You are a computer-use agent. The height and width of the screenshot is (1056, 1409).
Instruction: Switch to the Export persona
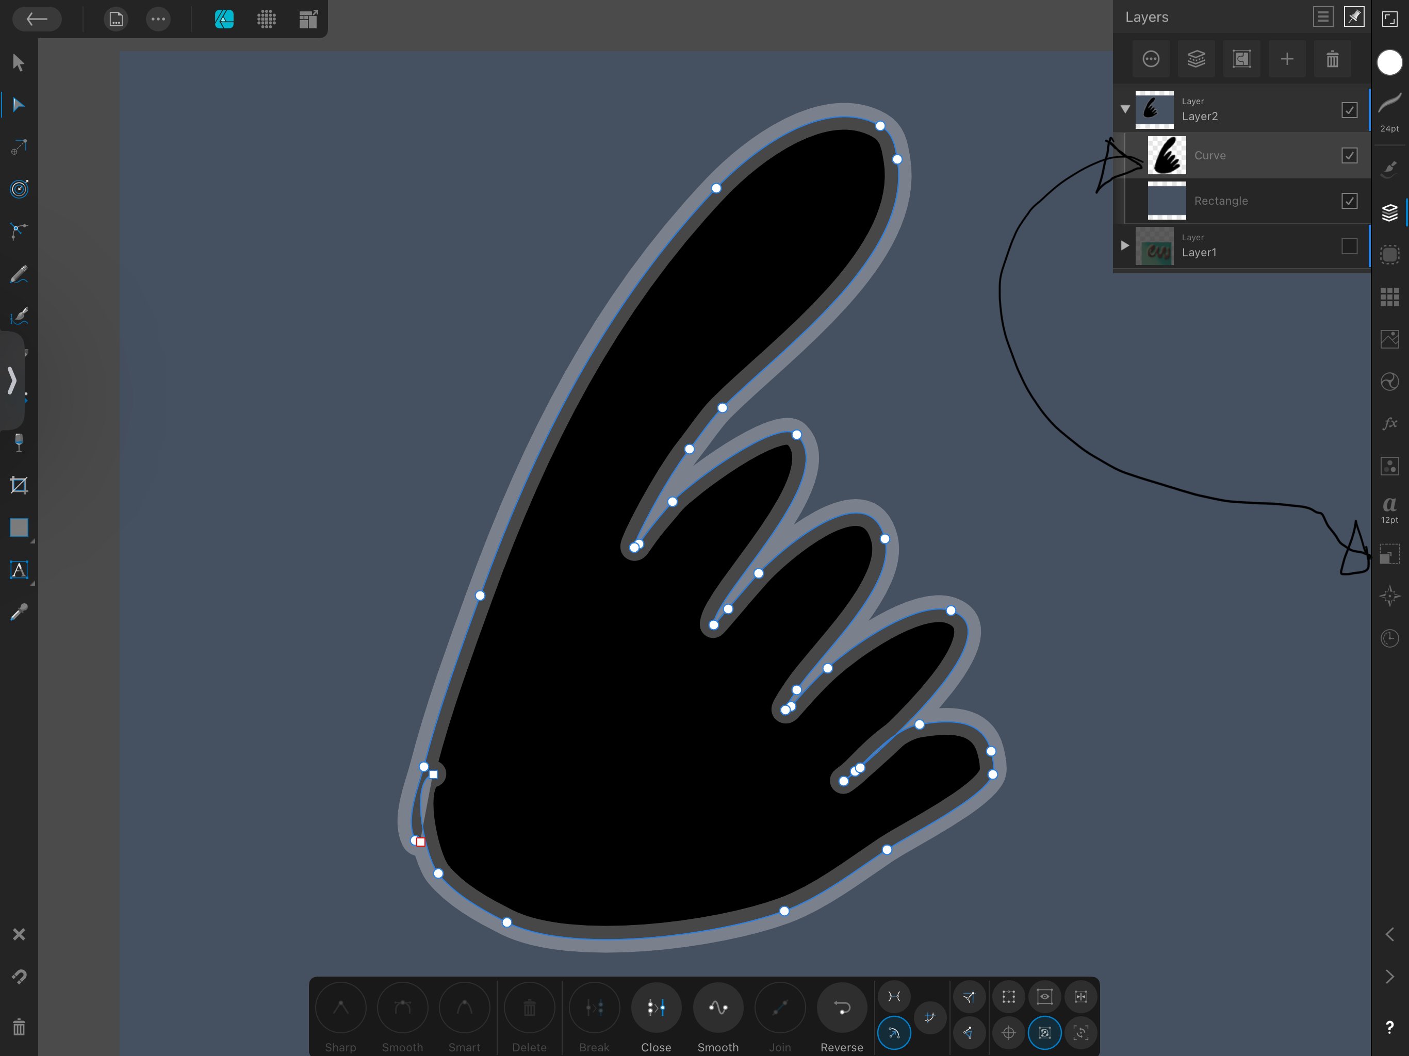click(308, 19)
